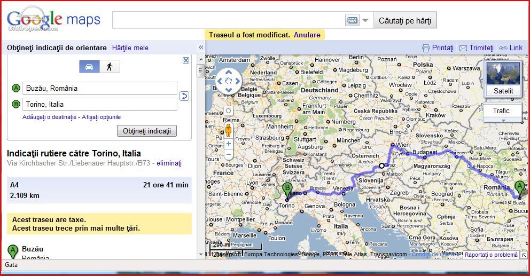Click Raportați o problemă link
This screenshot has width=530, height=276.
click(x=491, y=255)
